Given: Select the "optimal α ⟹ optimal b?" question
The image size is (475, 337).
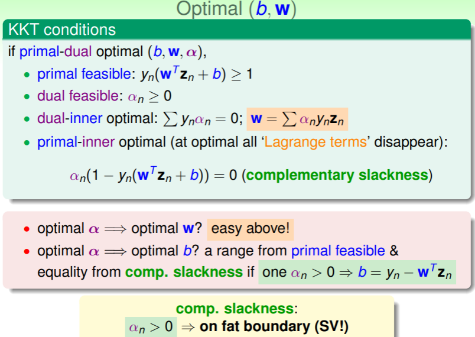Looking at the screenshot, I should pos(119,251).
